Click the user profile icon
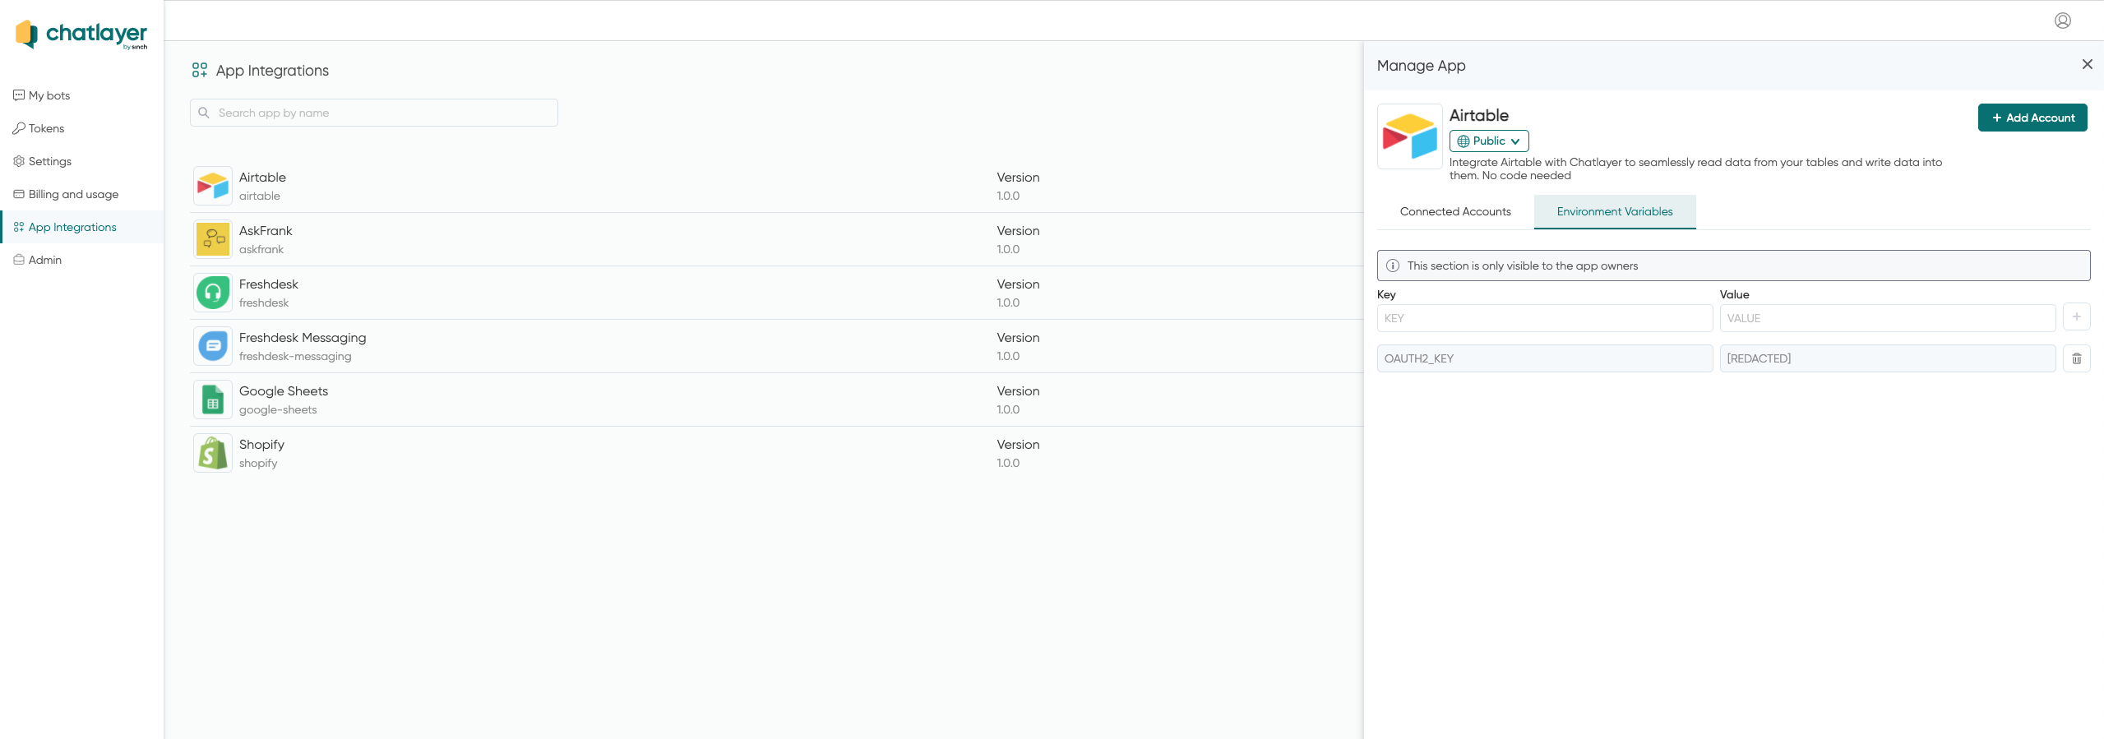Image resolution: width=2104 pixels, height=739 pixels. point(2062,21)
